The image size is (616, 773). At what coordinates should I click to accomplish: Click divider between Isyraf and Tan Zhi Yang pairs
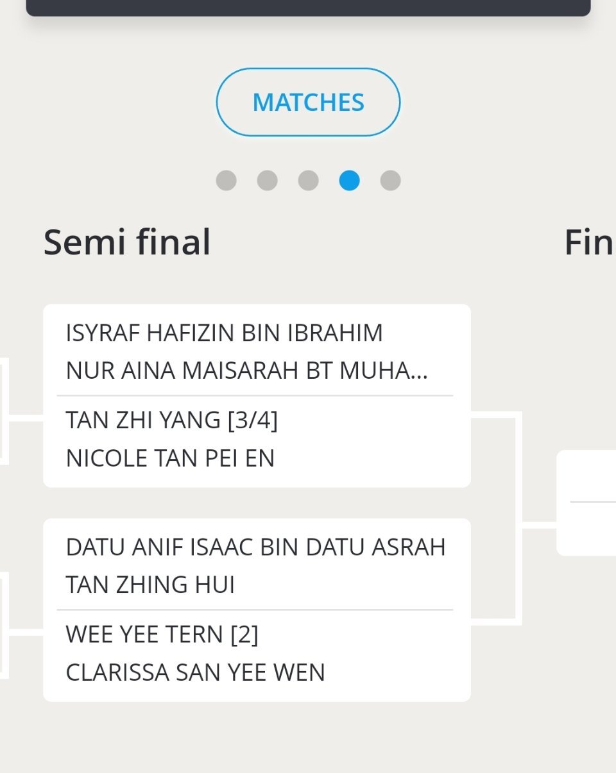[255, 395]
